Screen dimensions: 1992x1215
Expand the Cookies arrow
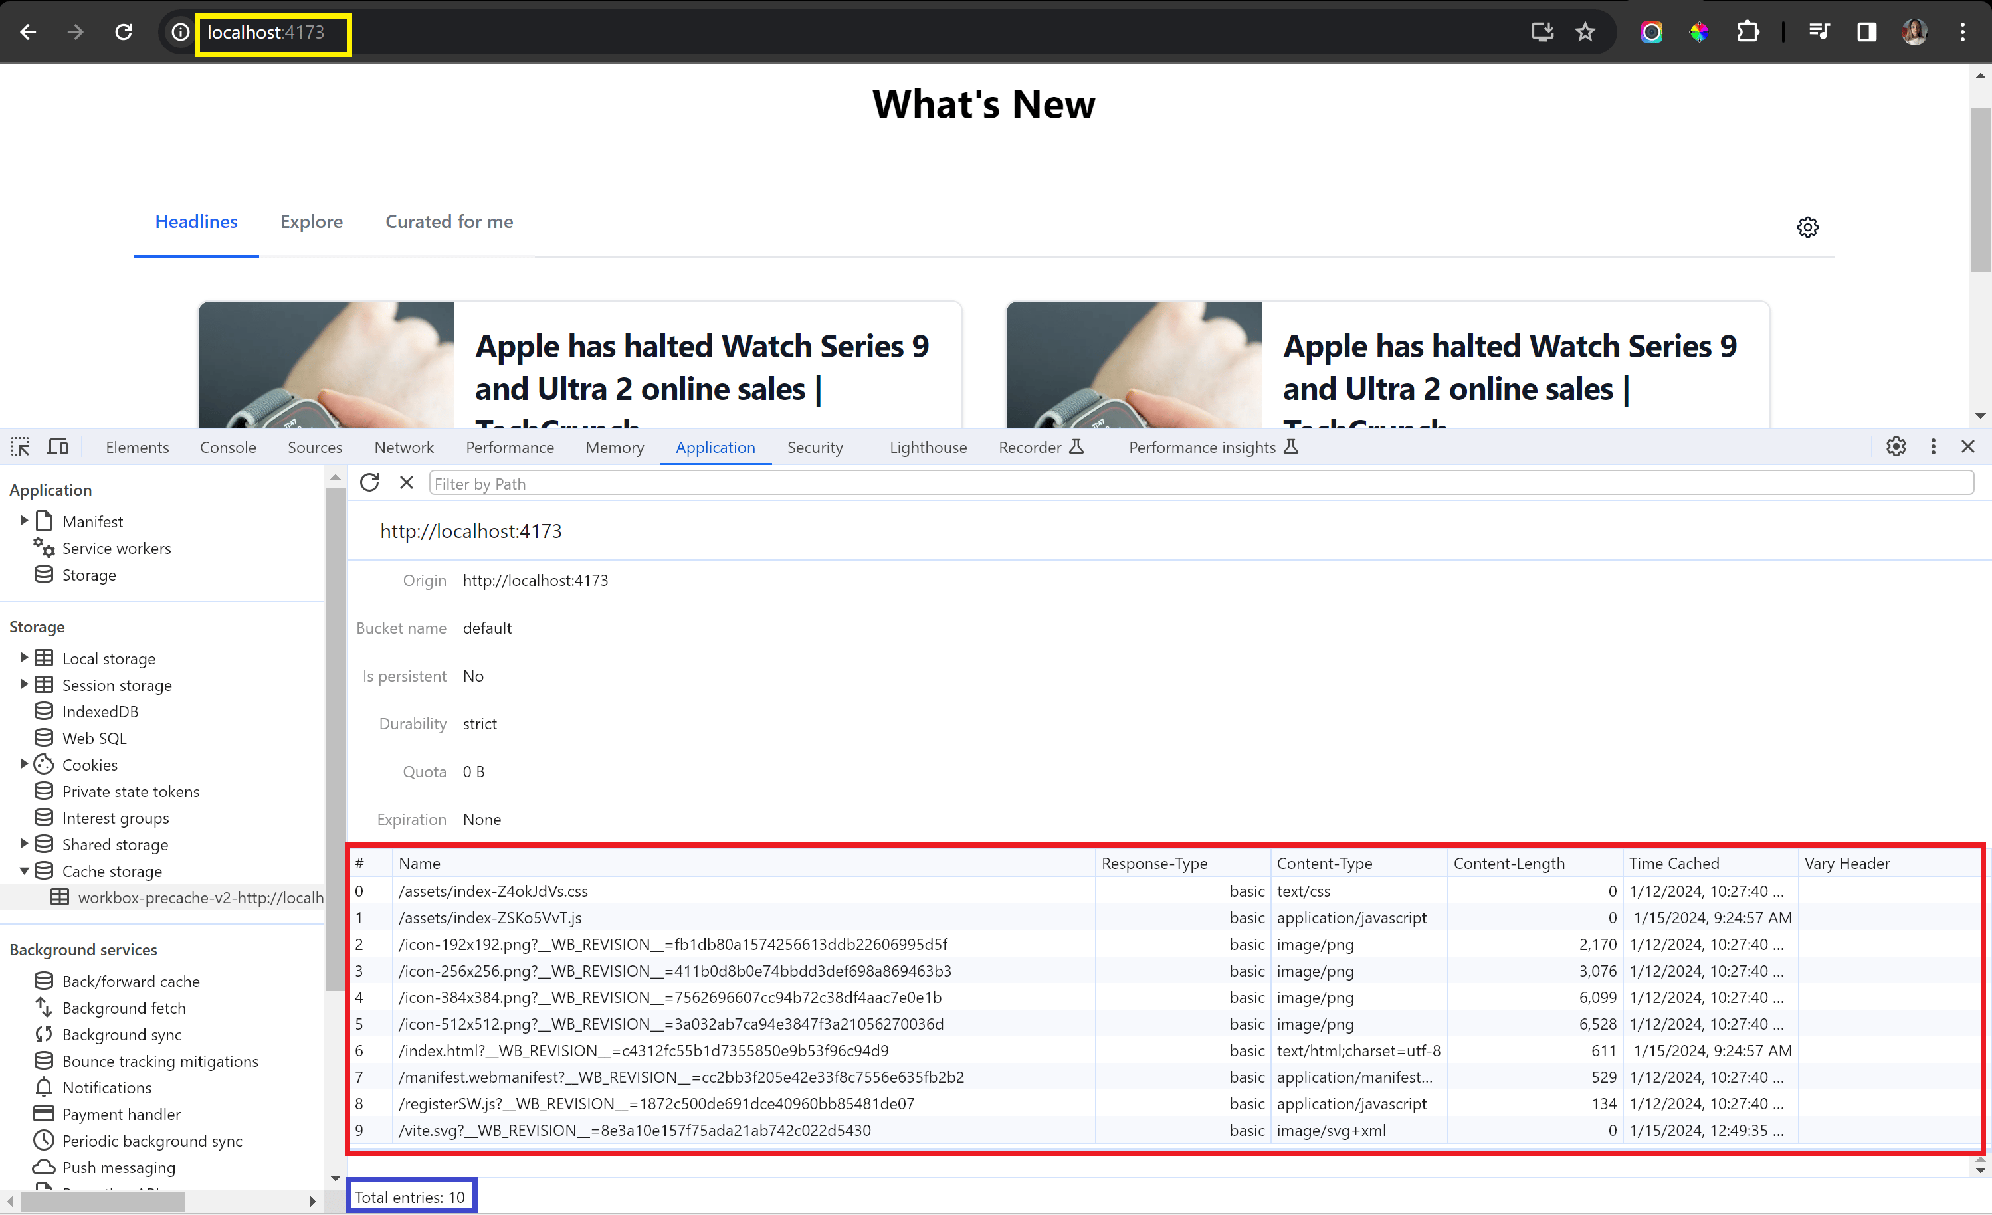(x=25, y=763)
